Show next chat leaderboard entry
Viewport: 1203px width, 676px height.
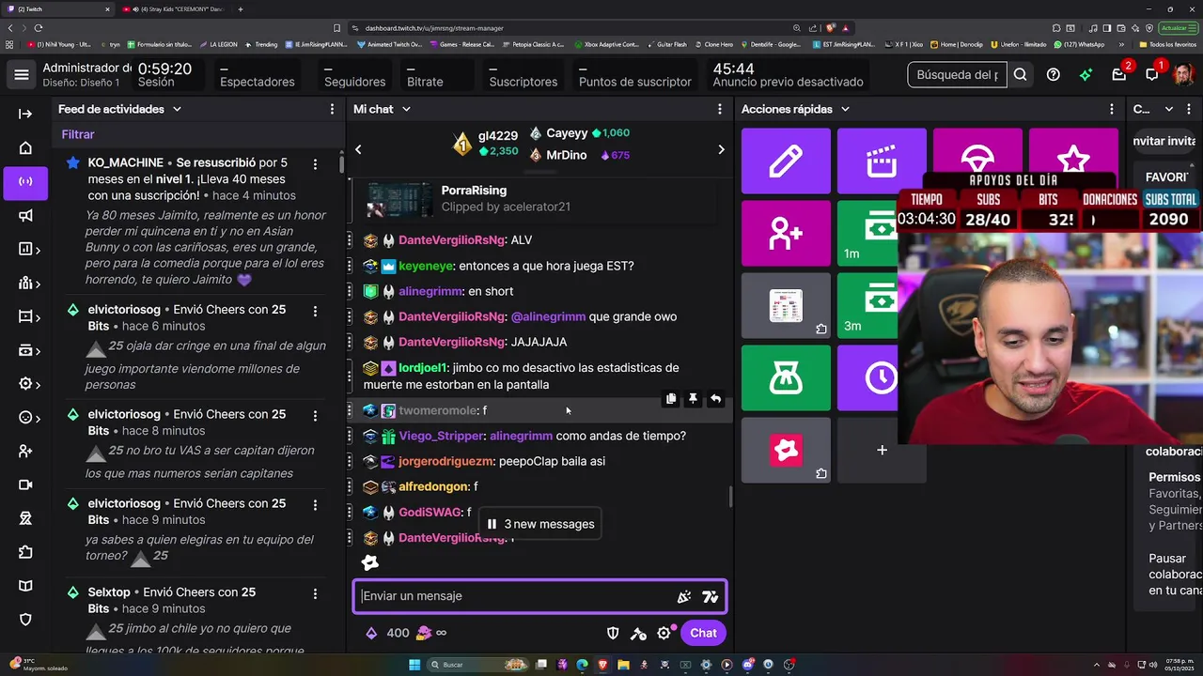coord(721,149)
